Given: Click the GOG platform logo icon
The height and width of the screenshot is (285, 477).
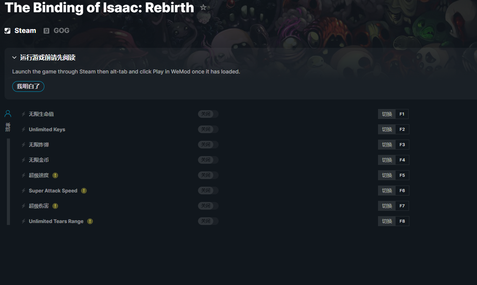Looking at the screenshot, I should click(47, 31).
